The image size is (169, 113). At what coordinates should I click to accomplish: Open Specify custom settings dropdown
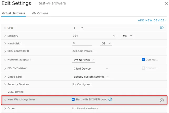(91, 77)
